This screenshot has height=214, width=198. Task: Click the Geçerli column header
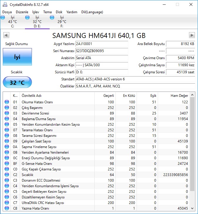105,96
